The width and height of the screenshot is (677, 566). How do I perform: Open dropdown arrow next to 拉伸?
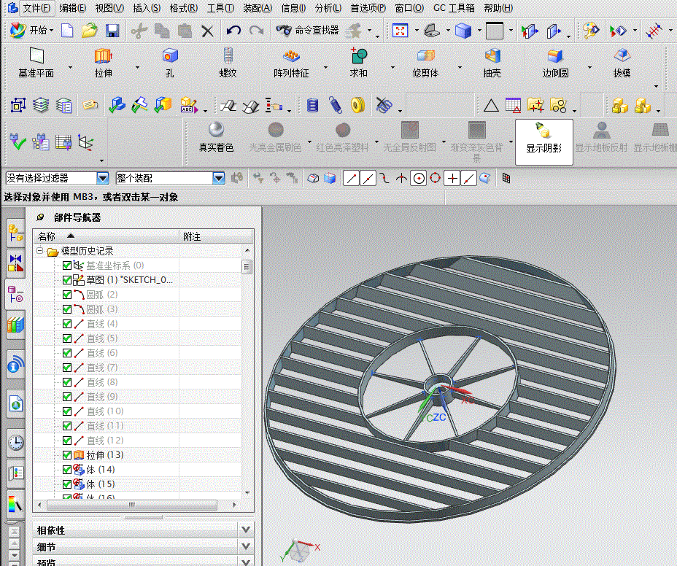coord(137,67)
